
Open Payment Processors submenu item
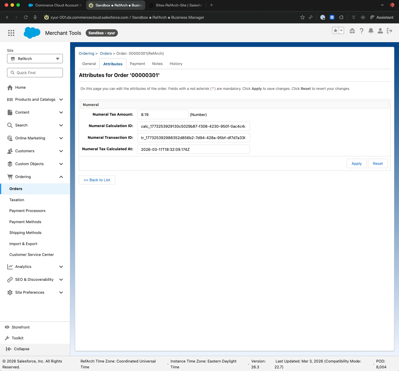pos(27,211)
